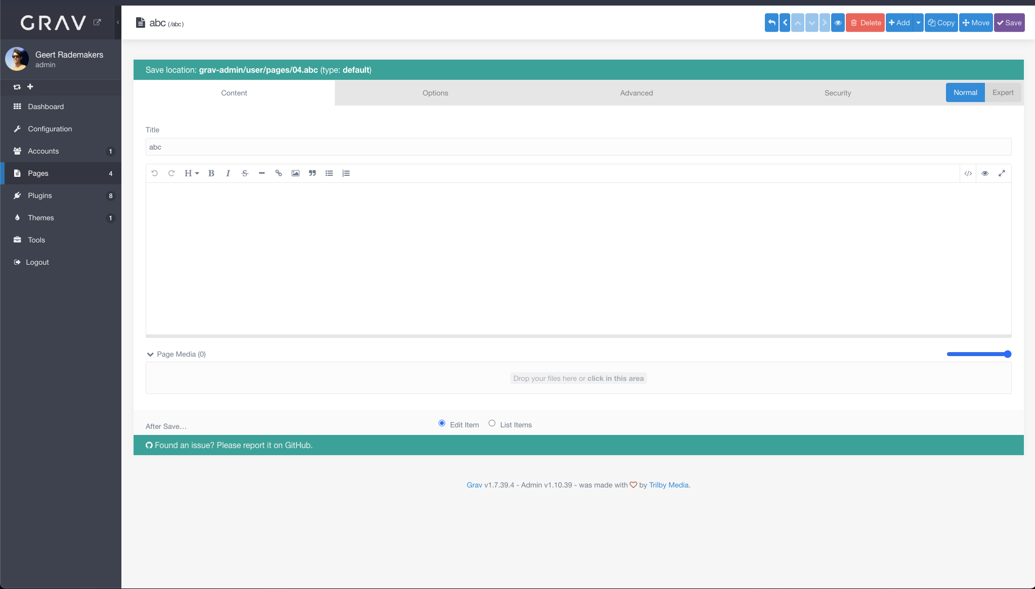Click the strikethrough icon
Screen dimensions: 1035x589
245,173
